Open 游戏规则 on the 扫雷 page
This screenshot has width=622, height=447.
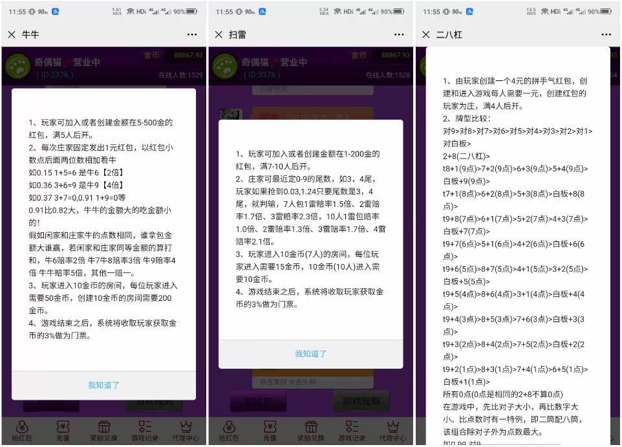click(x=362, y=400)
